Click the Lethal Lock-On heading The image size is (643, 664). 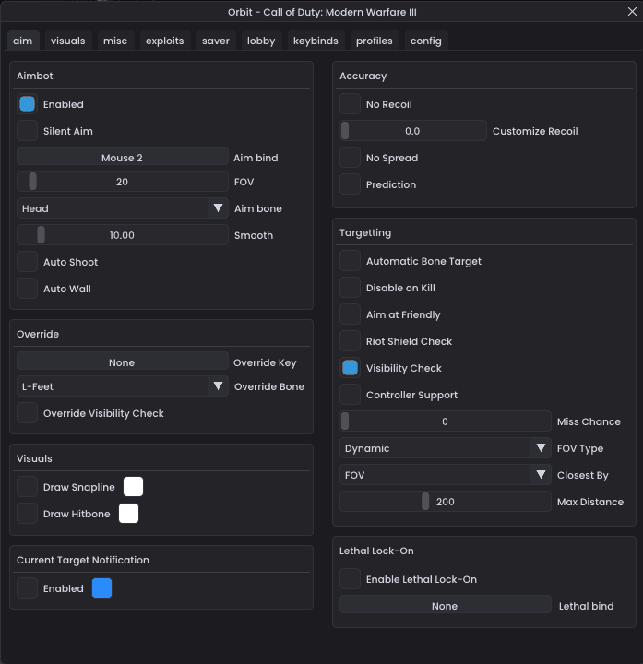click(376, 551)
